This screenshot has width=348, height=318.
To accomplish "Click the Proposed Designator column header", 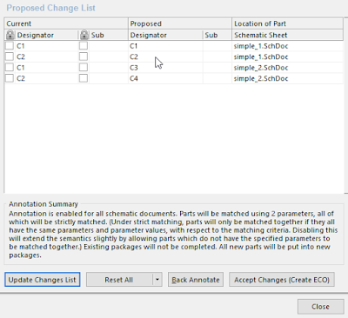I will click(165, 35).
